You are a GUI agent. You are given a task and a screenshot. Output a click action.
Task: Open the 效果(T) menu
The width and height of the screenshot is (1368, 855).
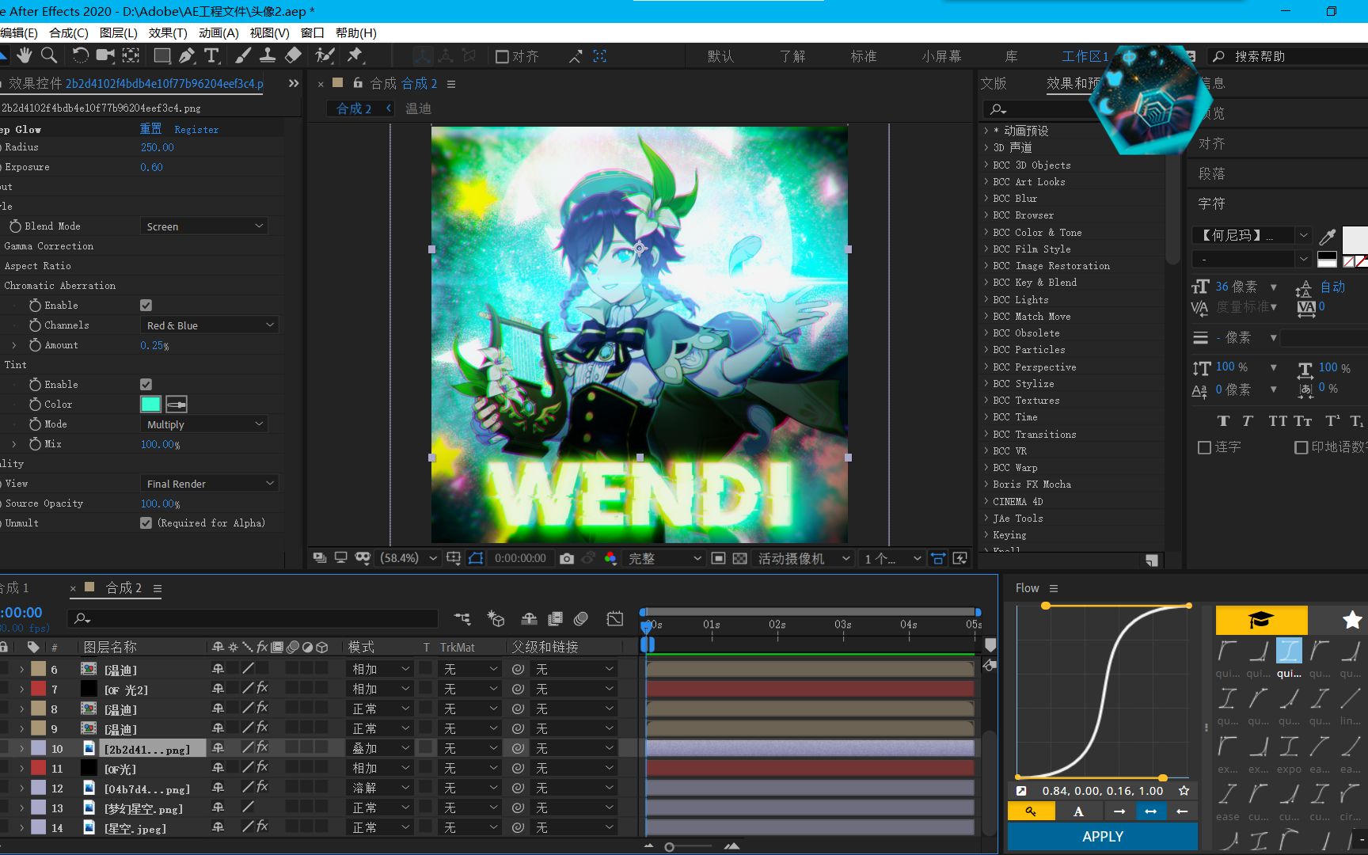[x=168, y=32]
